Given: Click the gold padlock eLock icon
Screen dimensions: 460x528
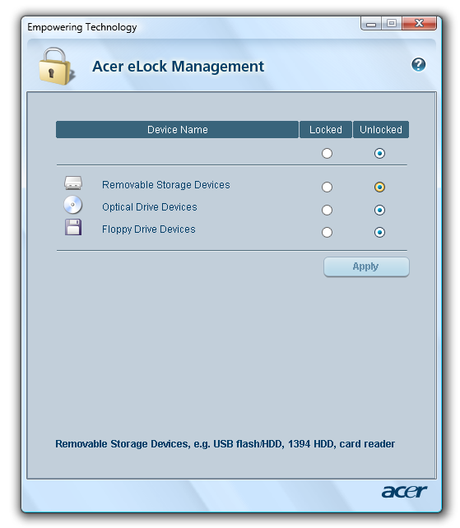Looking at the screenshot, I should pos(56,66).
